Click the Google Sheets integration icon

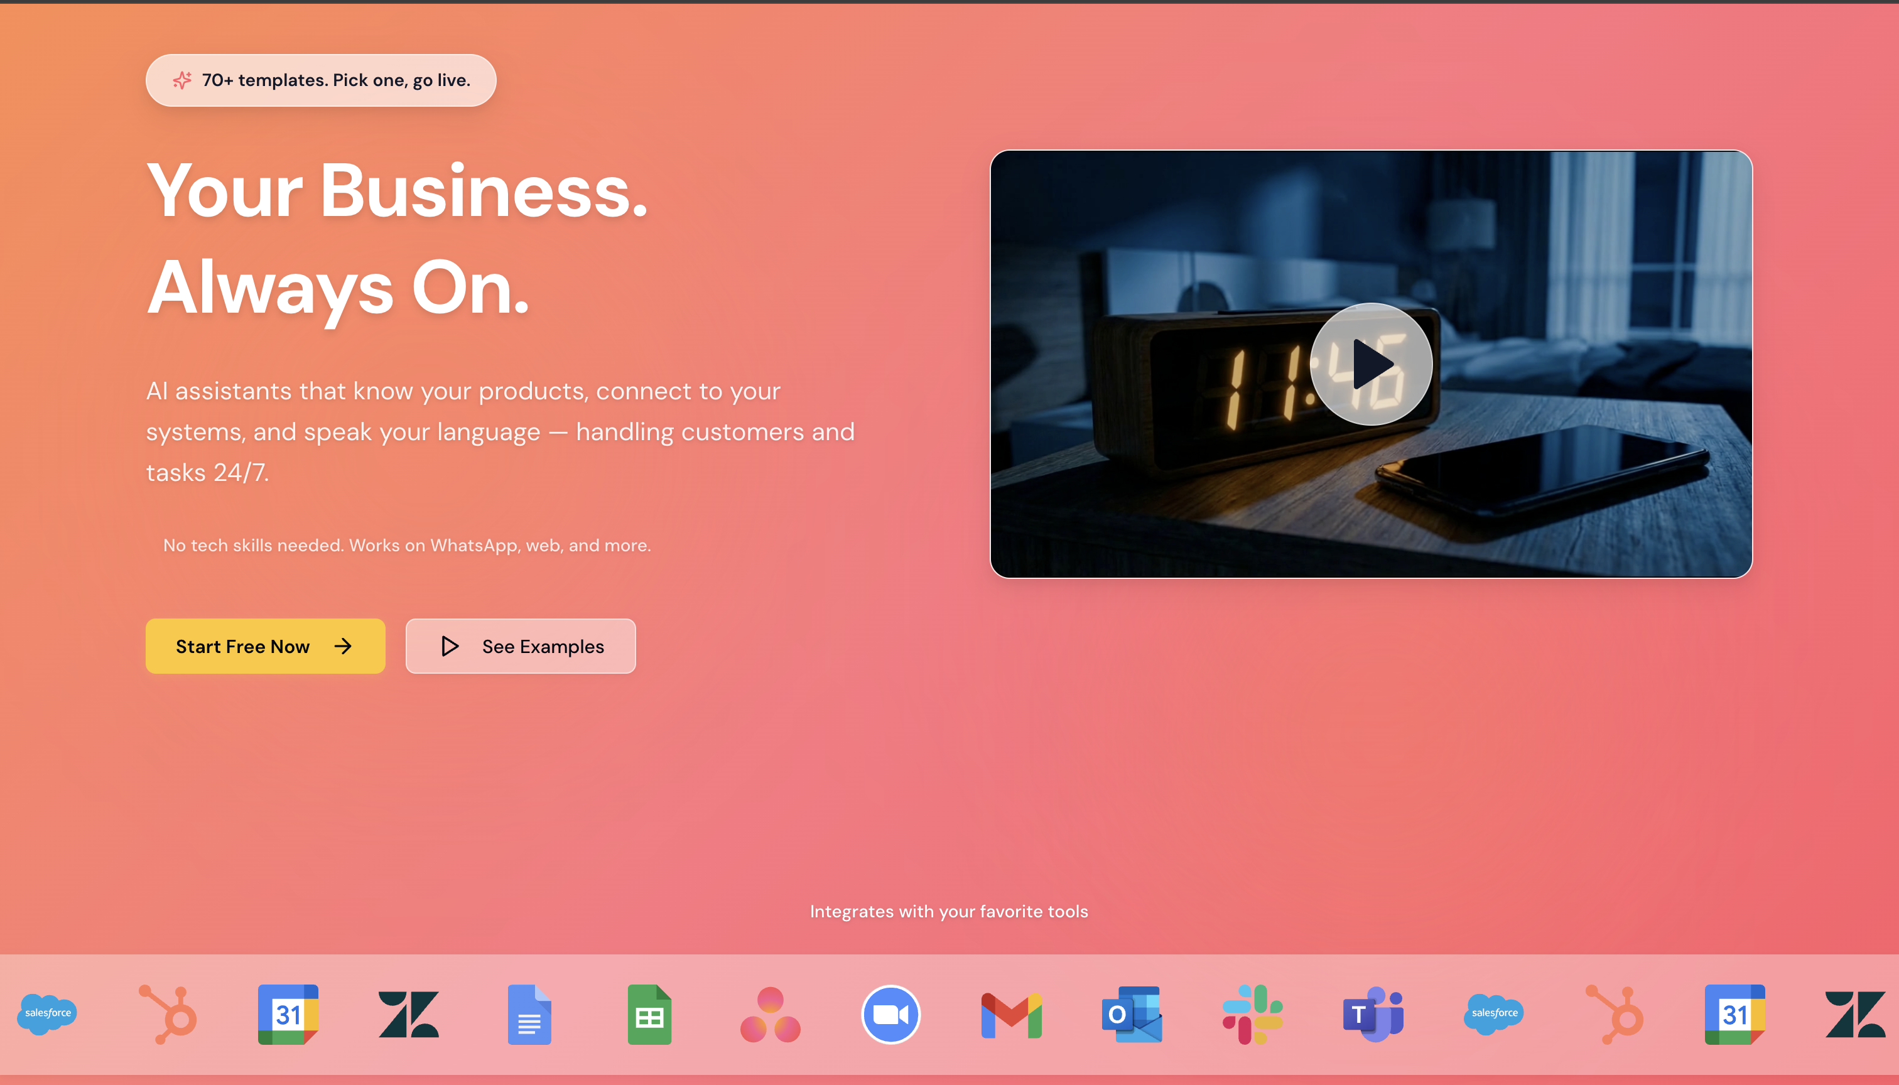click(x=649, y=1014)
